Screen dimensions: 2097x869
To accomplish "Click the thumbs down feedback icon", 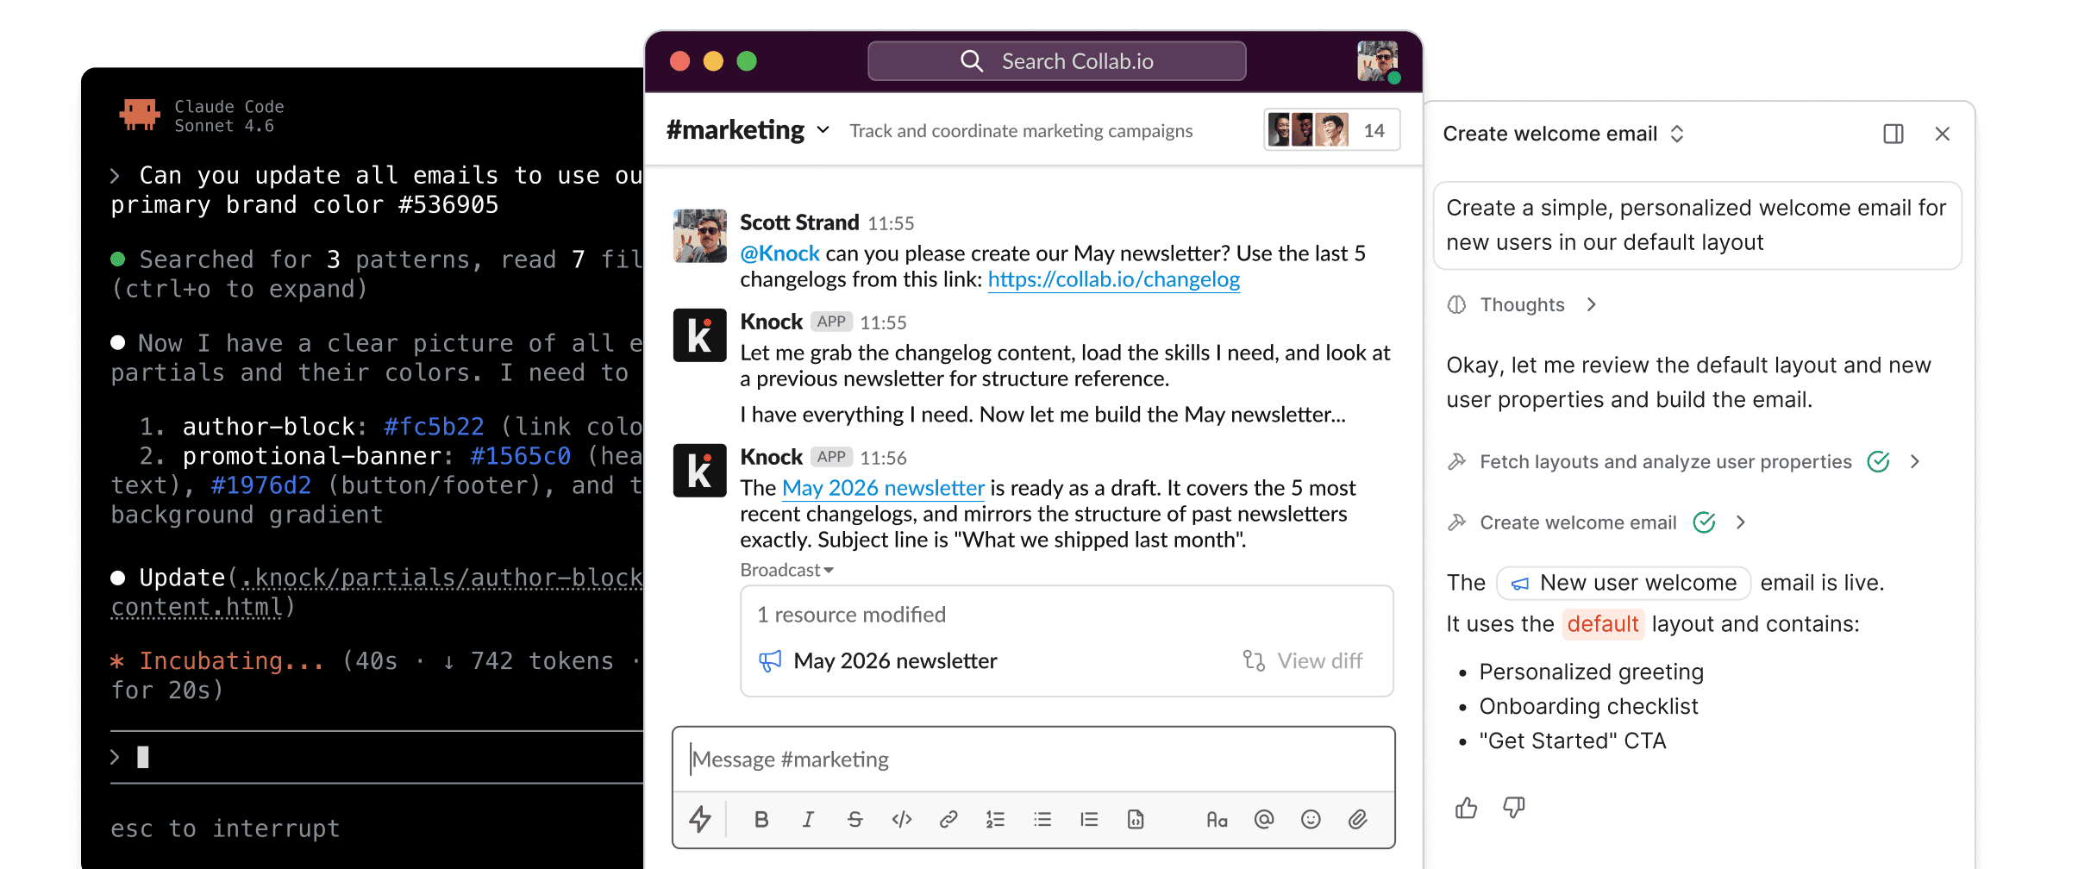I will [x=1514, y=808].
